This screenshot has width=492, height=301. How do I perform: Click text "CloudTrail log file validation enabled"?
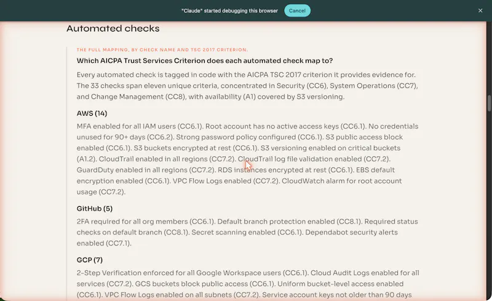300,159
